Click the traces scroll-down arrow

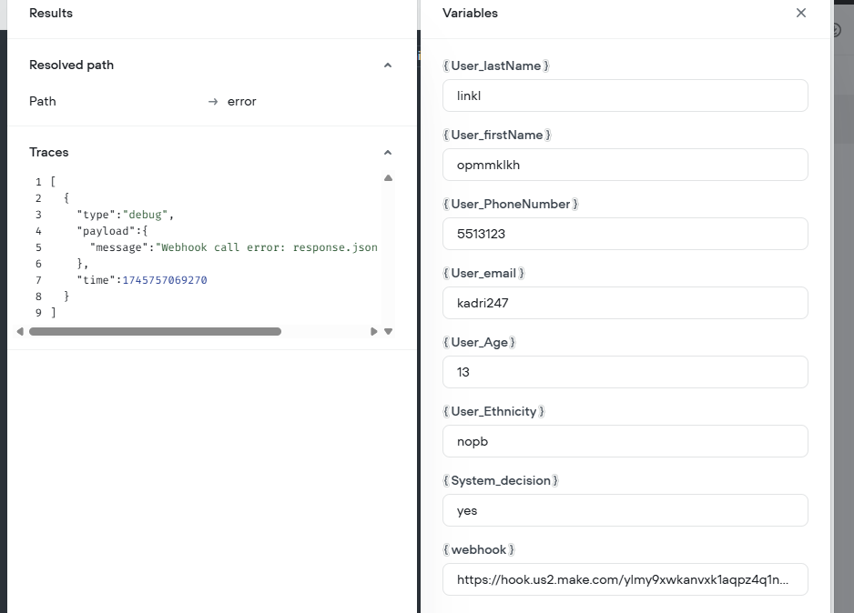(389, 331)
